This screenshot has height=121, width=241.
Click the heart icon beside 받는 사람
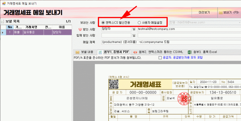(80, 29)
